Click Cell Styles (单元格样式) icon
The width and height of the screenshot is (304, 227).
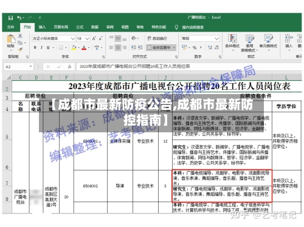268,39
